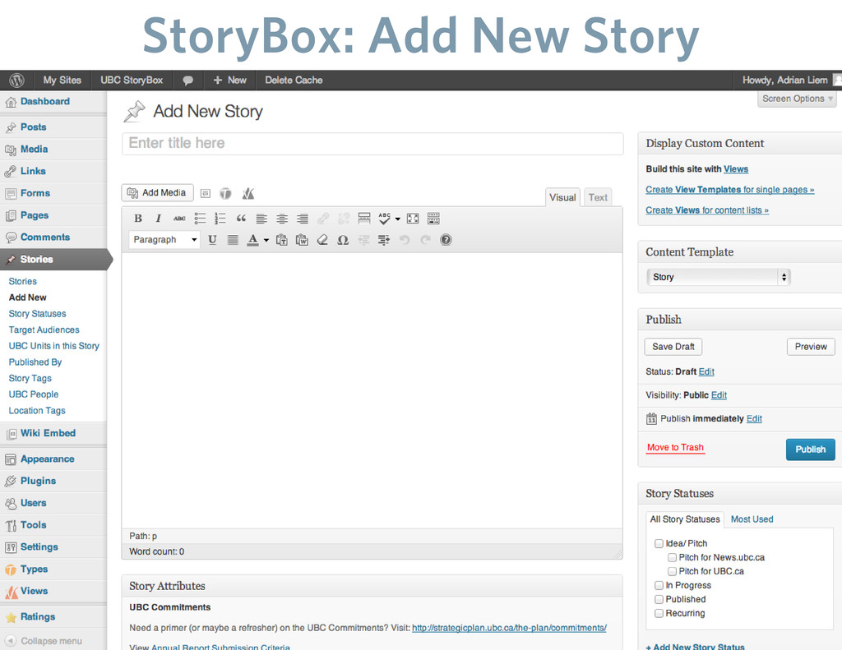Click the add form icon beside Add Media
The width and height of the screenshot is (842, 650).
click(205, 193)
